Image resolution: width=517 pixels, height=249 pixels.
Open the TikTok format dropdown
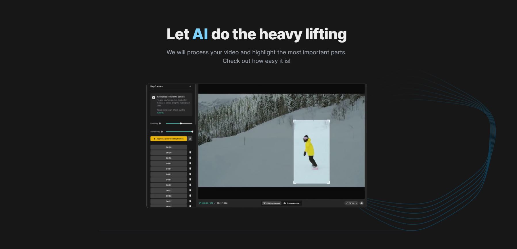pos(351,203)
